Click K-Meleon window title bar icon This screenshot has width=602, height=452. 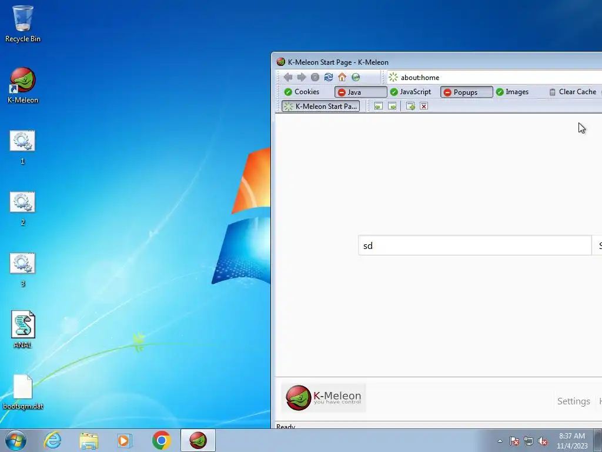[280, 62]
